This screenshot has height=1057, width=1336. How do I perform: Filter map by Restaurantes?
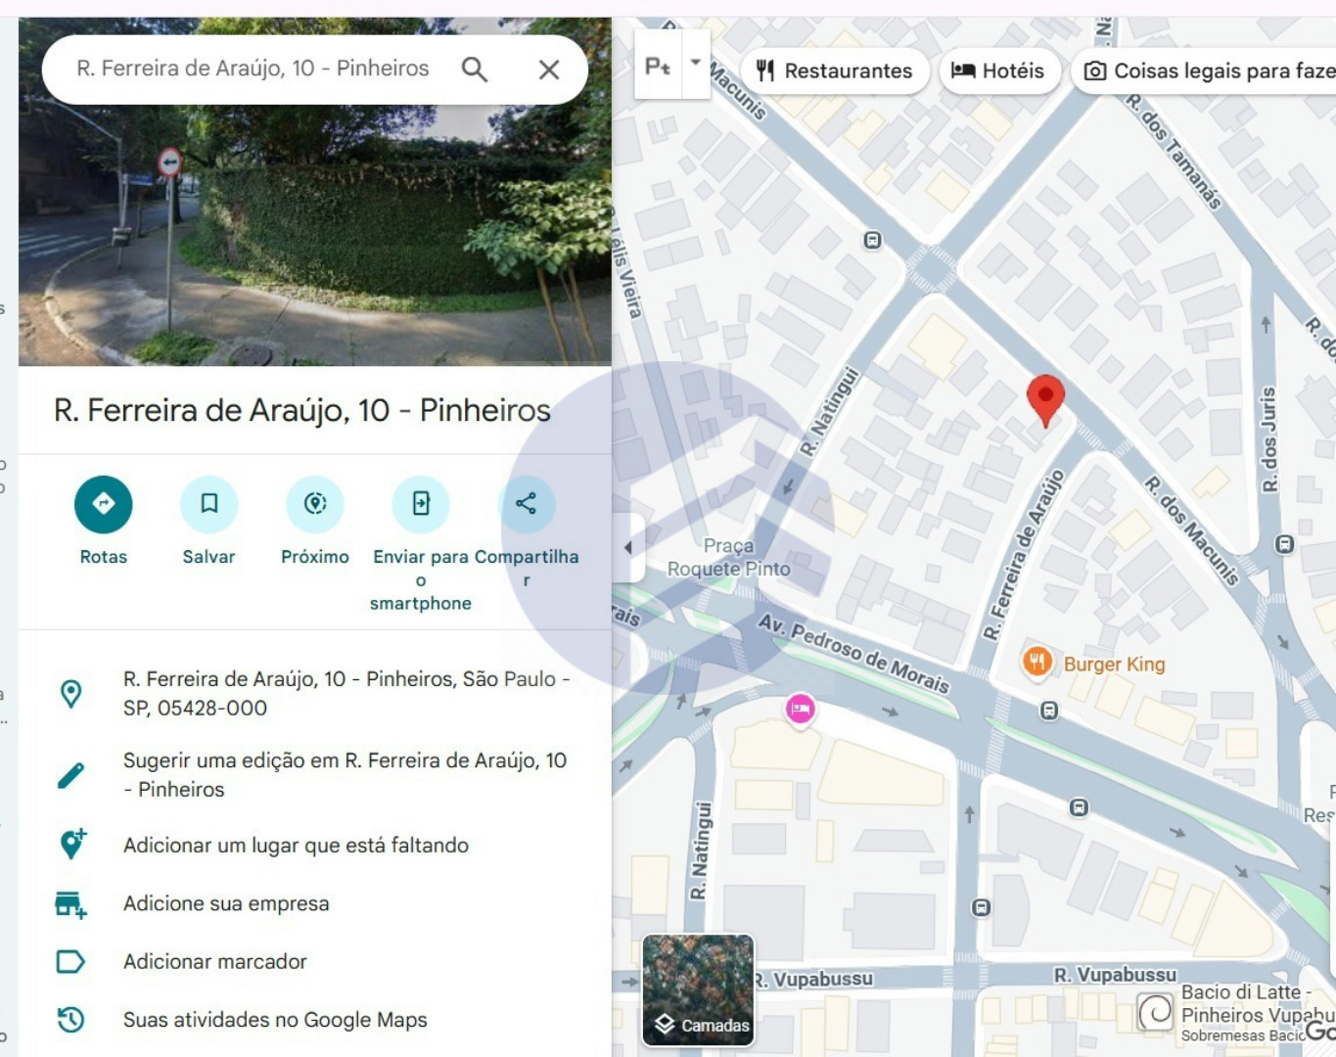pyautogui.click(x=835, y=70)
